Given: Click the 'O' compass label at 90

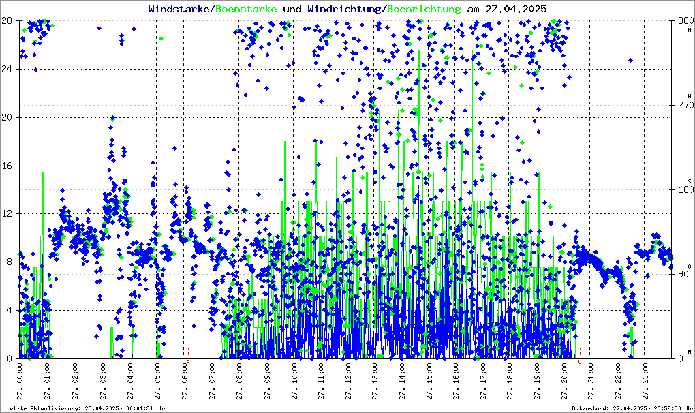Looking at the screenshot, I should tap(690, 266).
